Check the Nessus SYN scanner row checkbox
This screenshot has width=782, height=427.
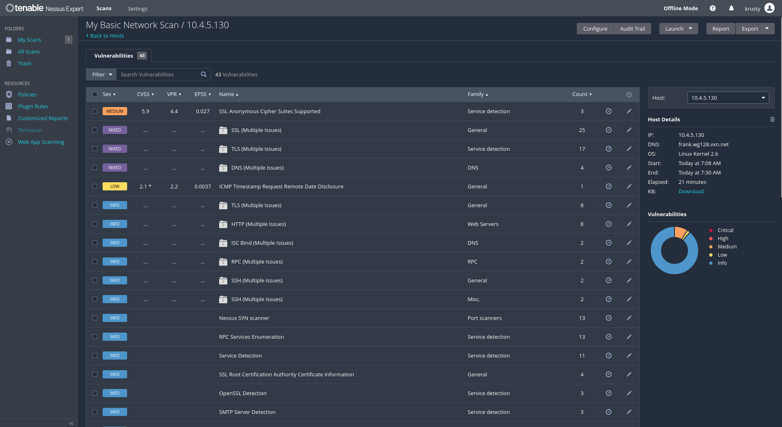pos(95,318)
